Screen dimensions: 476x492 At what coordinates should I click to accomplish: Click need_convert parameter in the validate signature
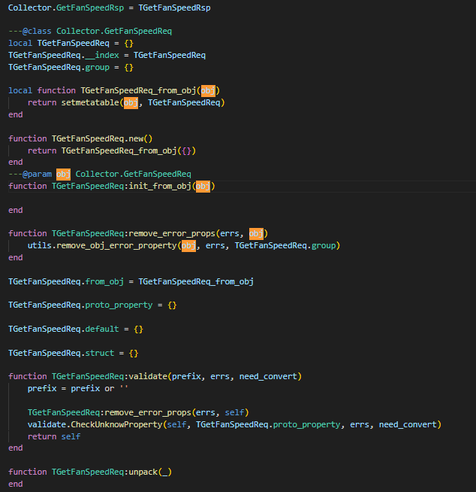point(270,376)
